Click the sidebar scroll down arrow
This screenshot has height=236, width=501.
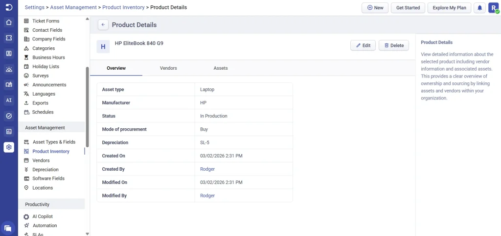[87, 234]
